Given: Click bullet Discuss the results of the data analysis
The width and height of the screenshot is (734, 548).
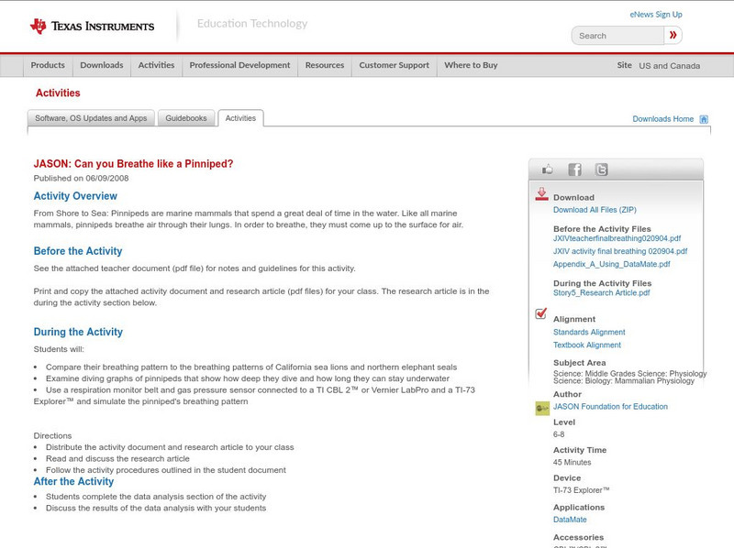Looking at the screenshot, I should 156,509.
